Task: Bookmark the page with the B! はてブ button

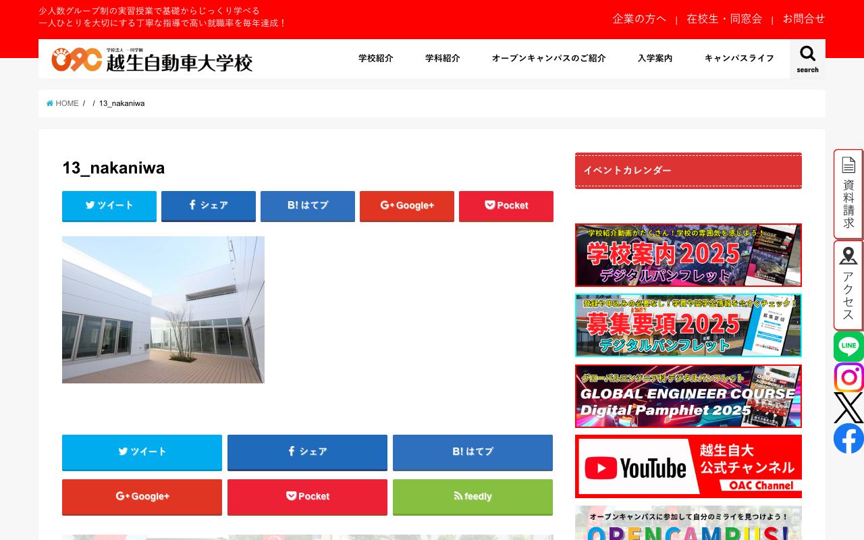Action: tap(307, 206)
